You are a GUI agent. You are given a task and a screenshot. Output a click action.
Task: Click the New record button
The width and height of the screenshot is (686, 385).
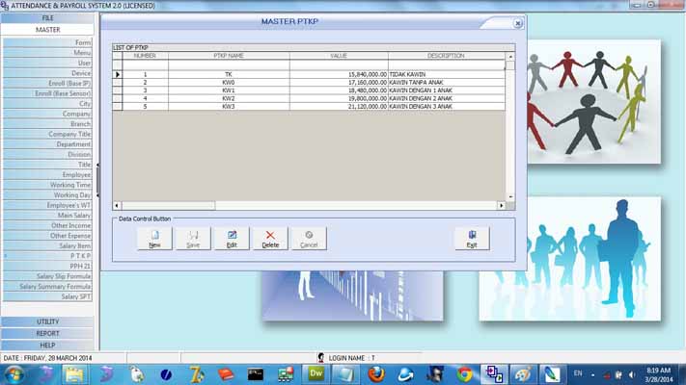154,239
